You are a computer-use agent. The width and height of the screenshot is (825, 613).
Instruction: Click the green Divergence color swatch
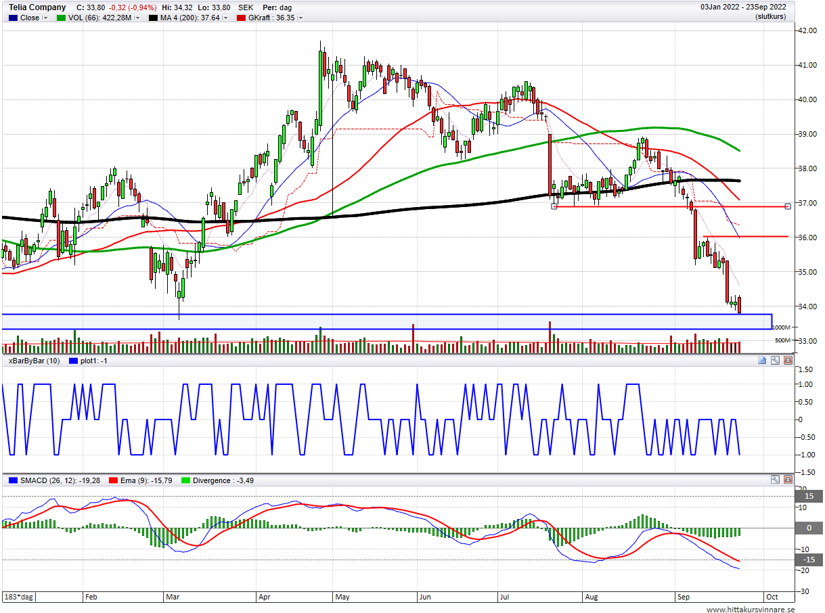pos(184,480)
